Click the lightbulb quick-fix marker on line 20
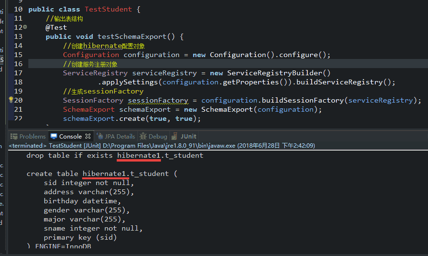 pos(11,100)
